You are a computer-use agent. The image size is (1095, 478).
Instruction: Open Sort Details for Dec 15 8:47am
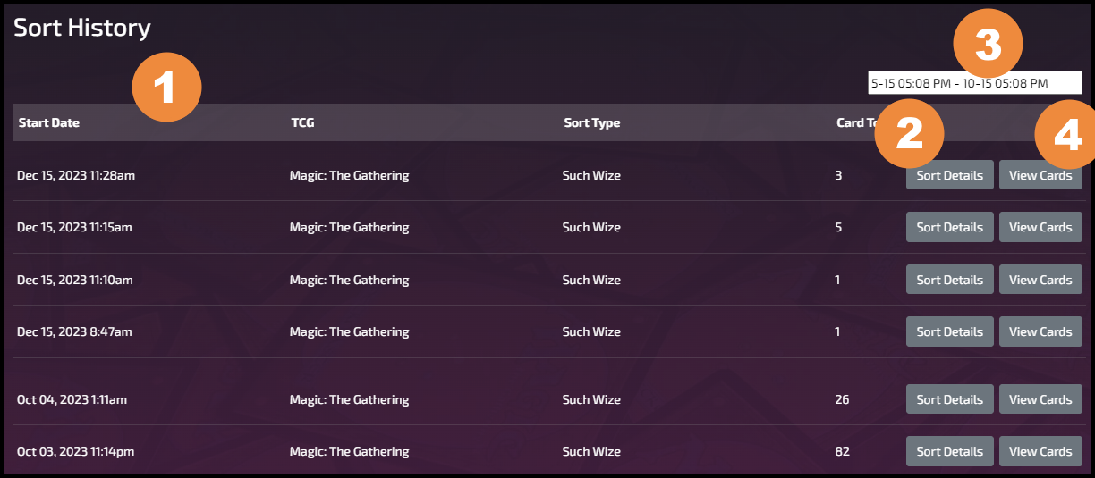coord(950,331)
